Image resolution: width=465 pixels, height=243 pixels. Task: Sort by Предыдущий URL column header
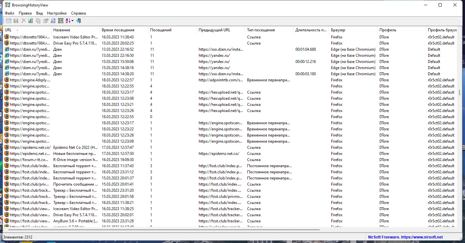click(x=221, y=30)
